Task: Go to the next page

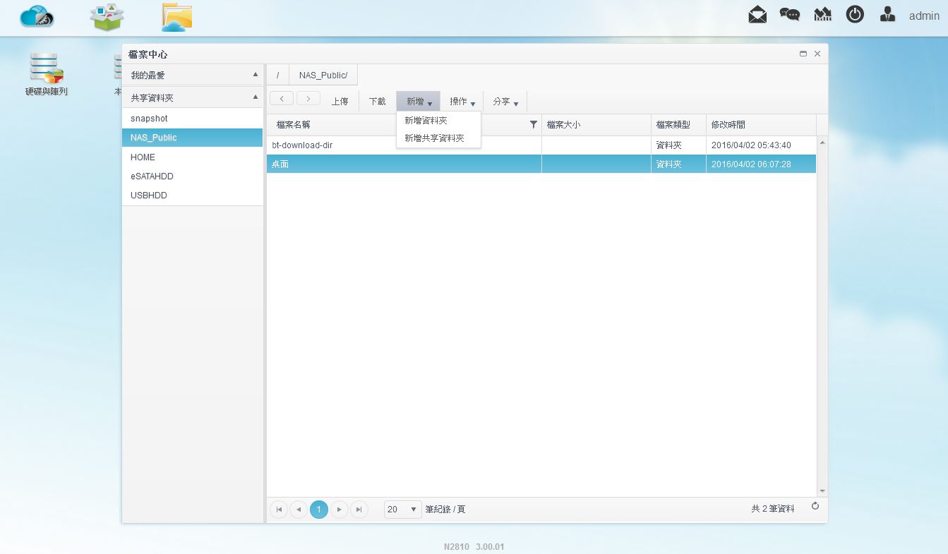Action: coord(340,510)
